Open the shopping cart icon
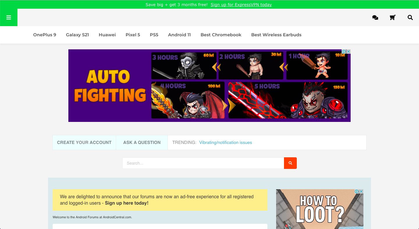 coord(393,18)
